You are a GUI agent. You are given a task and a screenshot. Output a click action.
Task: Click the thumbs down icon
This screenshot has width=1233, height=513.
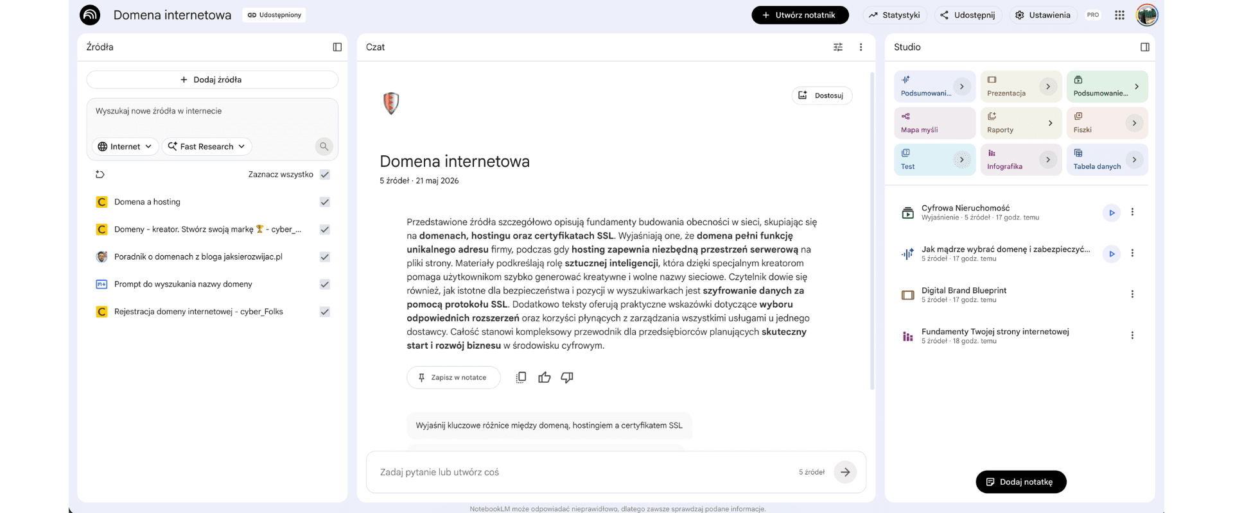(567, 378)
